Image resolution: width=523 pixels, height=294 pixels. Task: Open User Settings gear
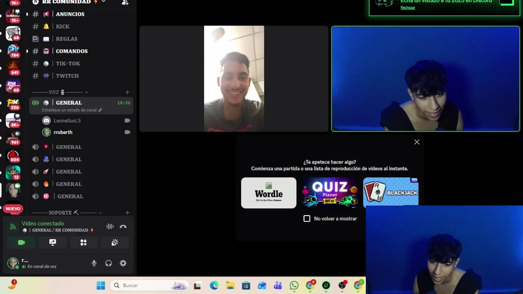(123, 263)
